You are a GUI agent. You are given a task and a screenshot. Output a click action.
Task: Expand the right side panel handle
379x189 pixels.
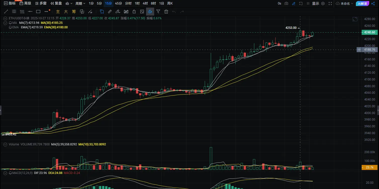378,110
